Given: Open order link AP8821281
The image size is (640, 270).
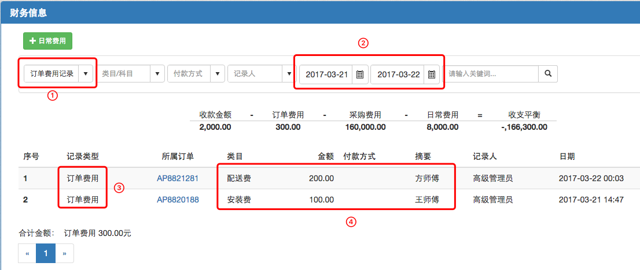Looking at the screenshot, I should (x=177, y=178).
